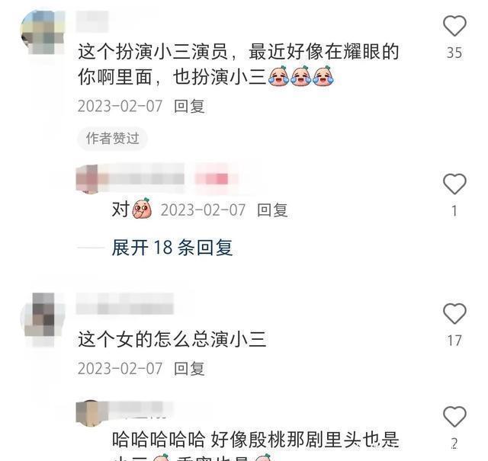Image resolution: width=488 pixels, height=461 pixels.
Task: Open the first commenter's blurred avatar
Action: [x=43, y=32]
